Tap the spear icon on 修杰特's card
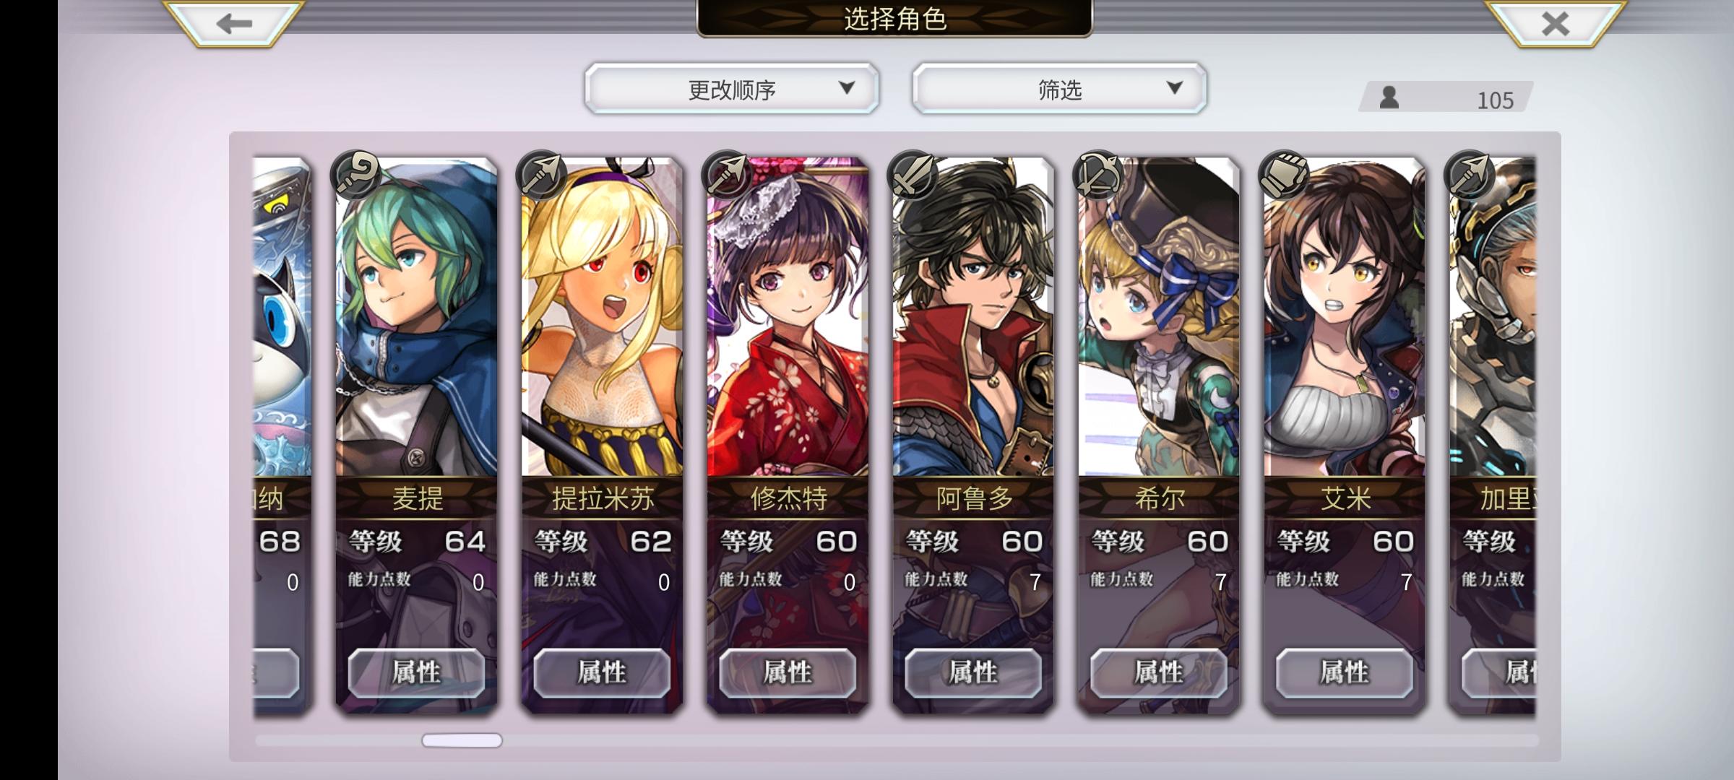Image resolution: width=1734 pixels, height=780 pixels. point(727,175)
